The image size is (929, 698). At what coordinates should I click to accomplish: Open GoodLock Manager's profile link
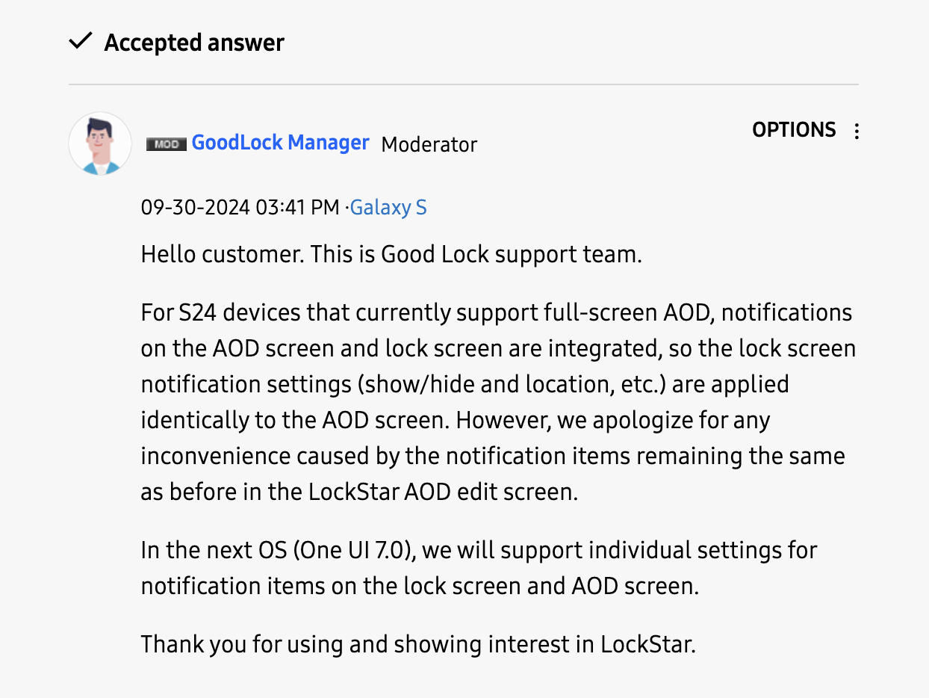[x=280, y=143]
